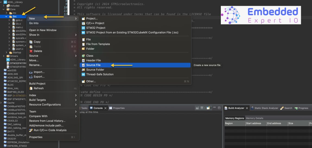Click the Refresh icon in the context menu
The width and height of the screenshot is (312, 148).
pos(31,88)
